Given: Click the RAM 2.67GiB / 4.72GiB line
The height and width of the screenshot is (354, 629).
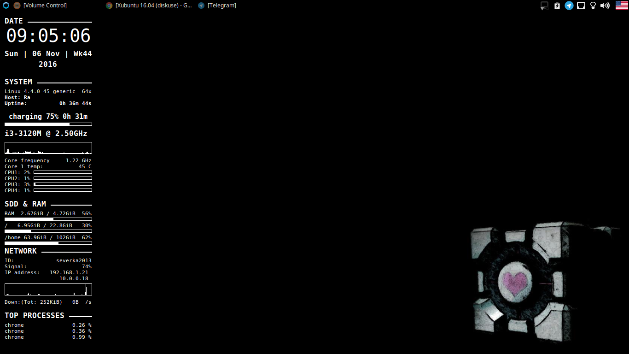Looking at the screenshot, I should 48,214.
